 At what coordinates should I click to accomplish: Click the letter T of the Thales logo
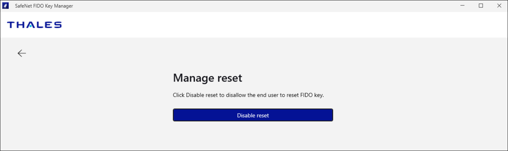[x=10, y=25]
